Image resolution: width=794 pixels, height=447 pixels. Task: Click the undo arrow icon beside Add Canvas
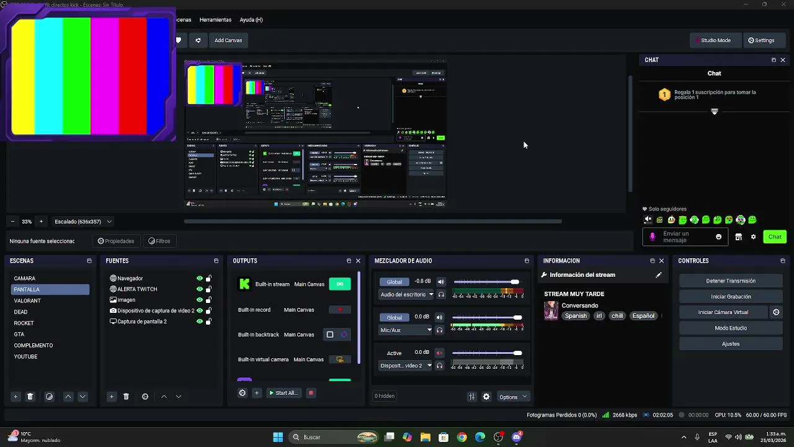[x=198, y=40]
